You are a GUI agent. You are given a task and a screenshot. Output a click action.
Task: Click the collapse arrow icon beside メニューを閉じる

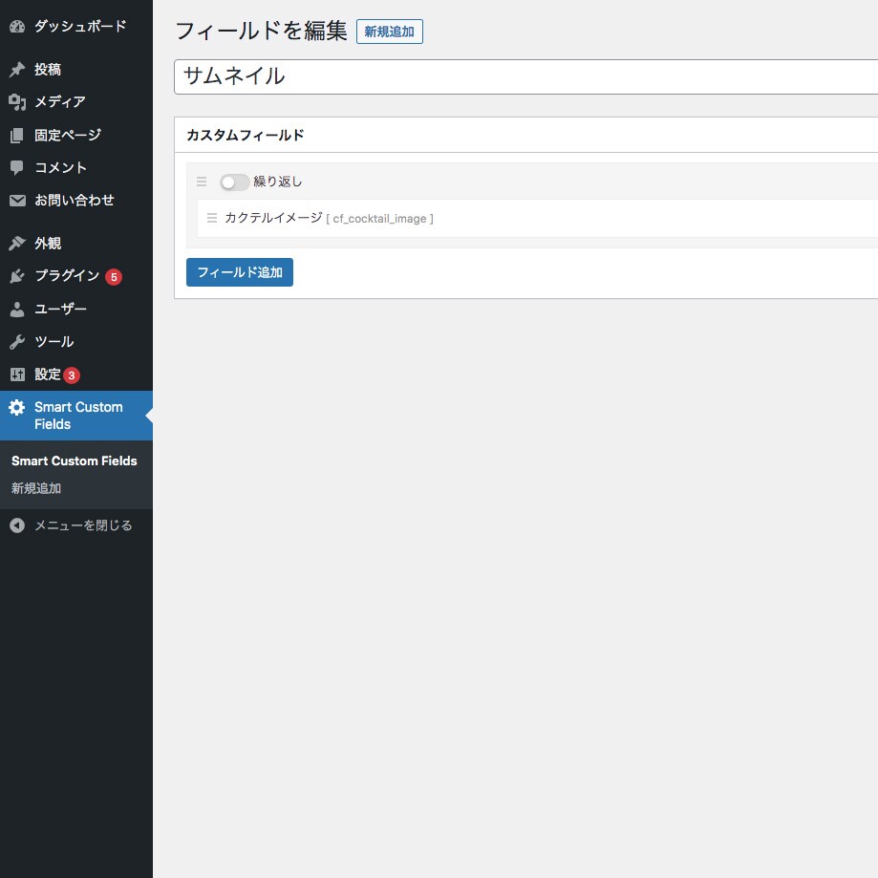(17, 525)
